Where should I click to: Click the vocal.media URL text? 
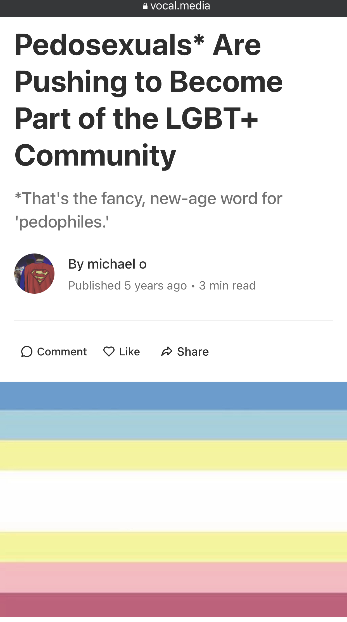pyautogui.click(x=180, y=6)
